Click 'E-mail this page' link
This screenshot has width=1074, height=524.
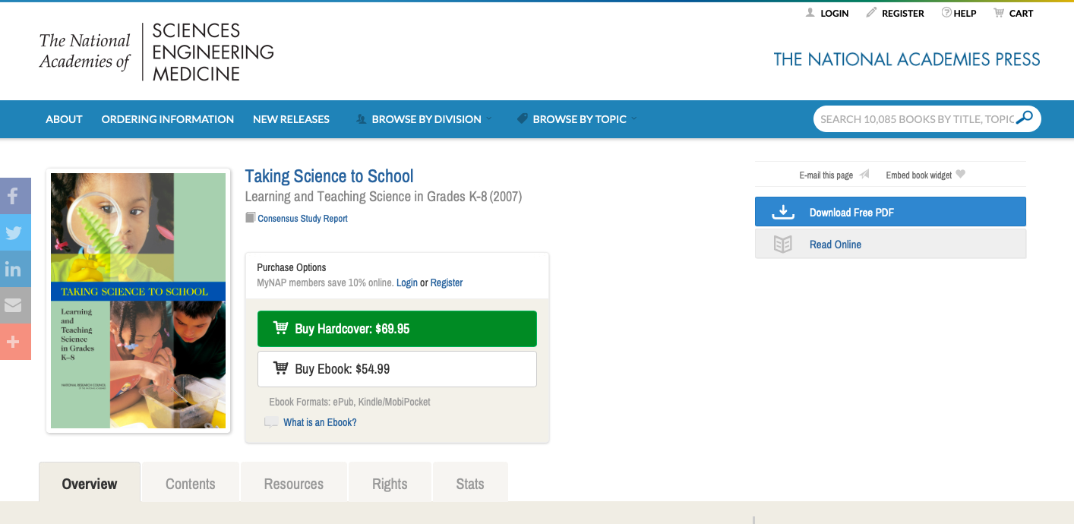click(826, 175)
